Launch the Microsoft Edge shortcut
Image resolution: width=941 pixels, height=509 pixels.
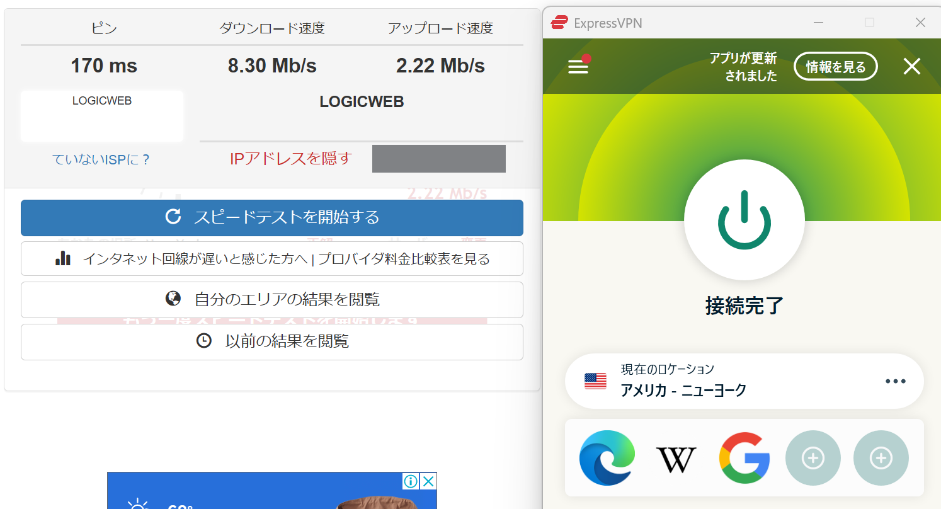click(x=607, y=458)
